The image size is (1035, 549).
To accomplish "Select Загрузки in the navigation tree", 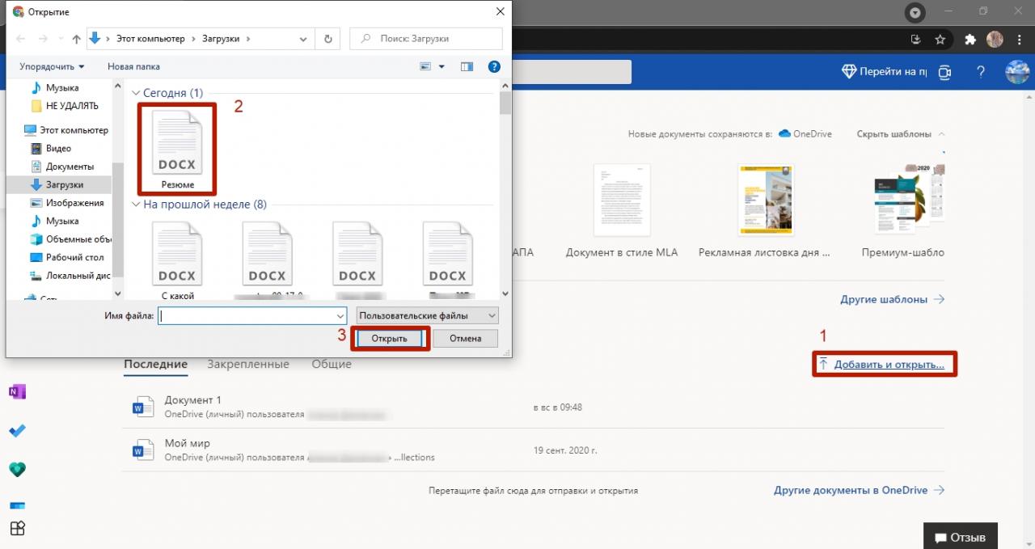I will 64,184.
